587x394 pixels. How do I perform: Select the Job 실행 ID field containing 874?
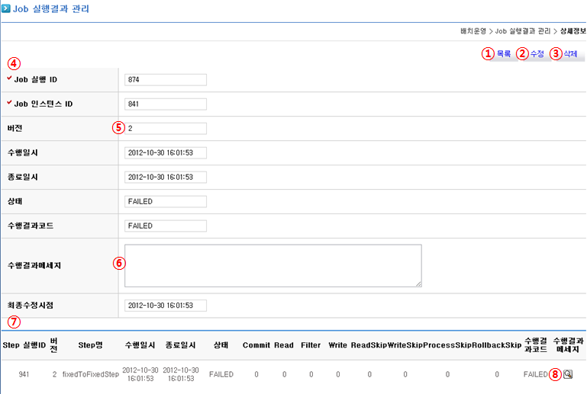click(x=166, y=80)
